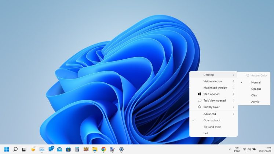Open the RH application taskbar icon
274x154 pixels.
click(86, 149)
